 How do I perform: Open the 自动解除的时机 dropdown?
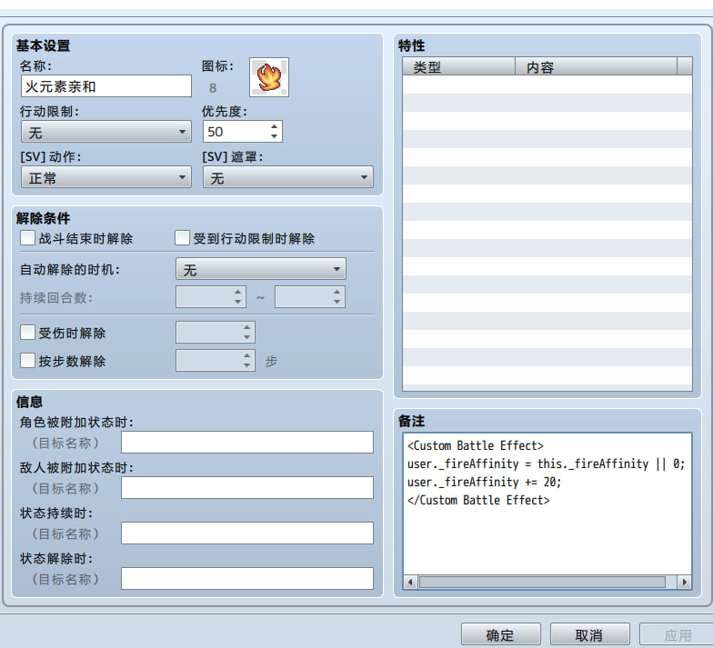tap(260, 269)
